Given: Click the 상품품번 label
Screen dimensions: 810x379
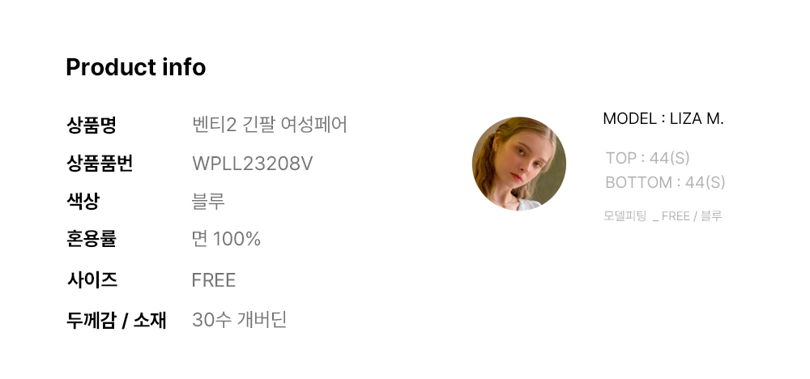Looking at the screenshot, I should pyautogui.click(x=100, y=163).
